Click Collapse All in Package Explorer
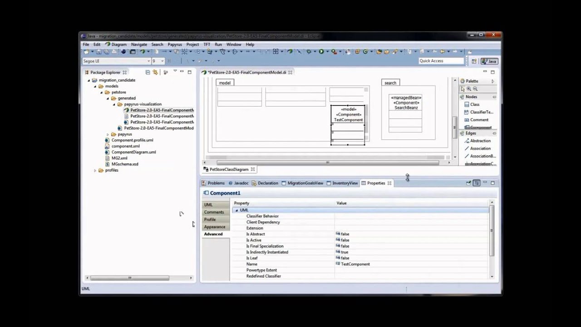 [x=148, y=72]
